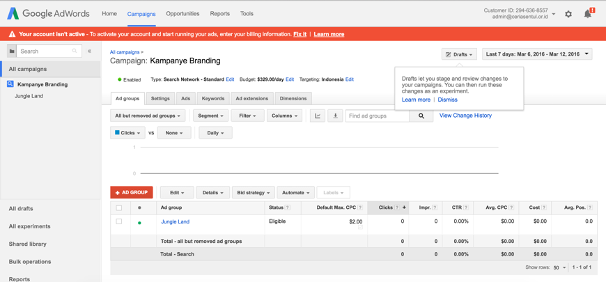The height and width of the screenshot is (282, 606).
Task: Click All campaigns breadcrumb link
Action: [x=125, y=52]
